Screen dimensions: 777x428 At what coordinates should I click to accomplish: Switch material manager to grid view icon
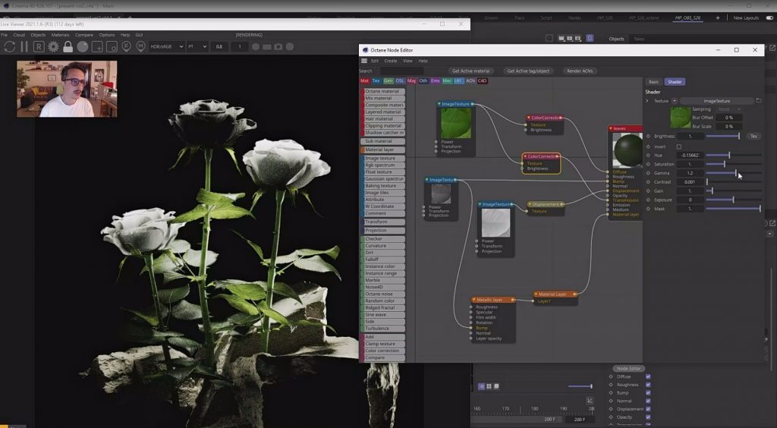[x=489, y=386]
